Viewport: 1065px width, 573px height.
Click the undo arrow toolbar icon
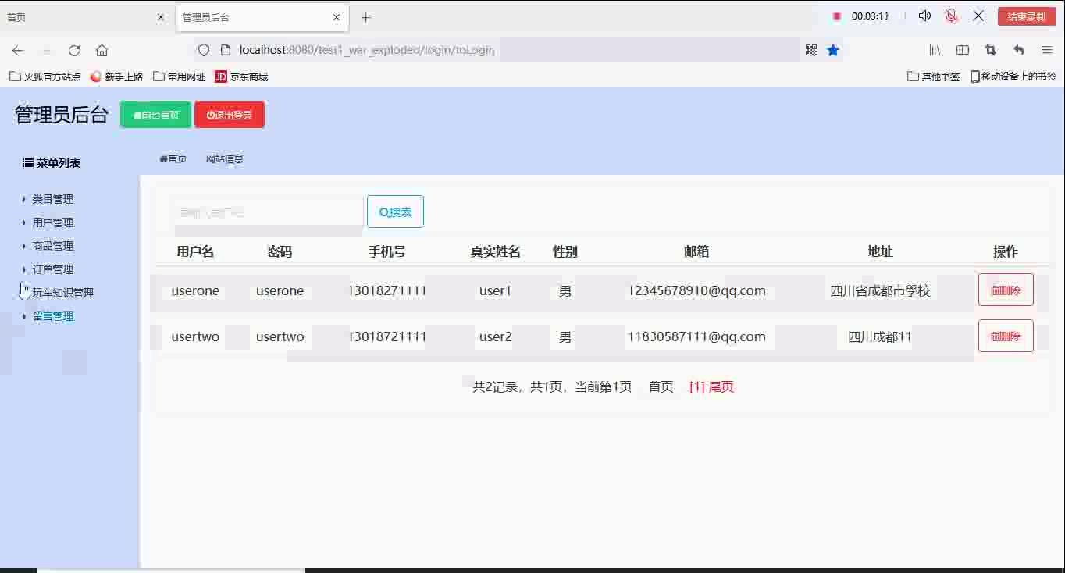click(x=1019, y=50)
